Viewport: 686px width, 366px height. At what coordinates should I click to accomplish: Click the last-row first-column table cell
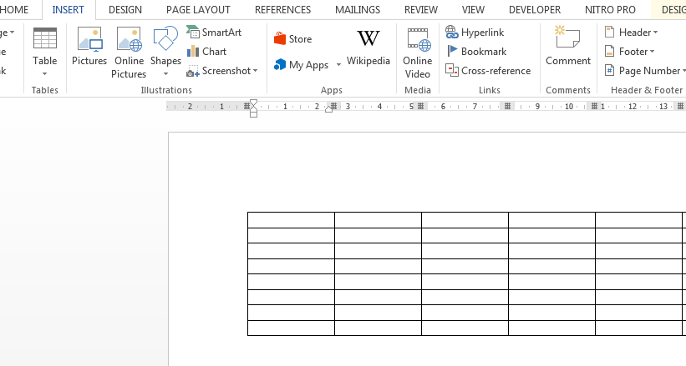tap(291, 328)
